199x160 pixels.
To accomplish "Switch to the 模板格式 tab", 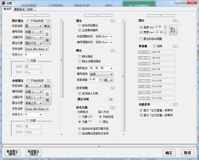I will point(19,9).
